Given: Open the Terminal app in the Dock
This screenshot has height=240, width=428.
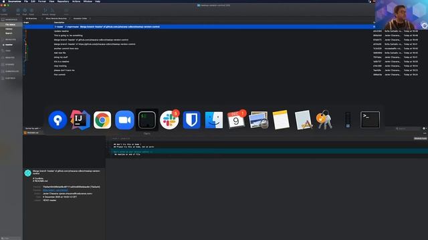Looking at the screenshot, I should coord(370,120).
